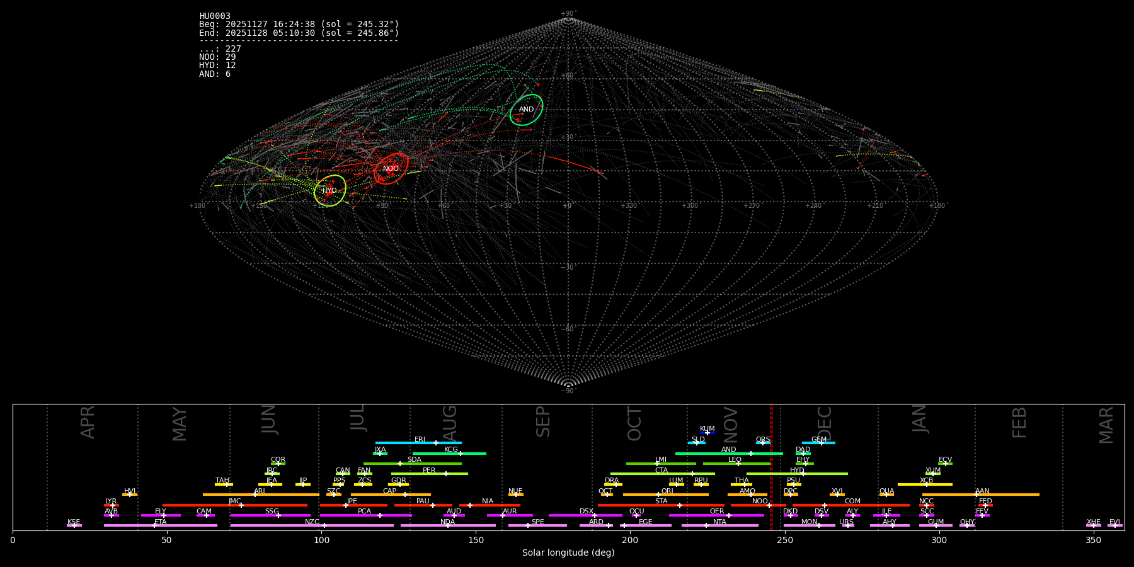Click the CAP shower label

click(390, 491)
